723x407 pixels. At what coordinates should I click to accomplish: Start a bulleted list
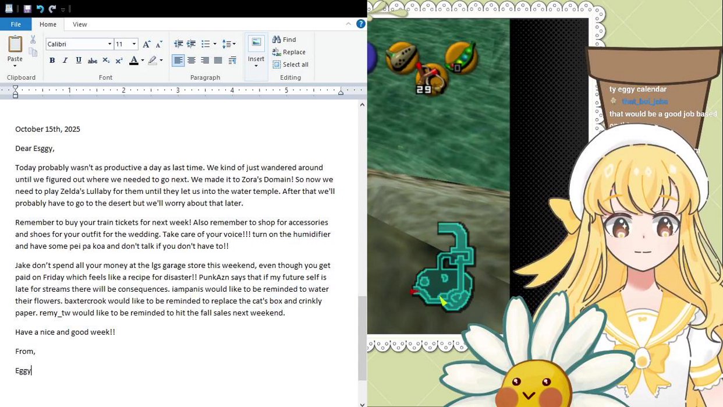[205, 44]
